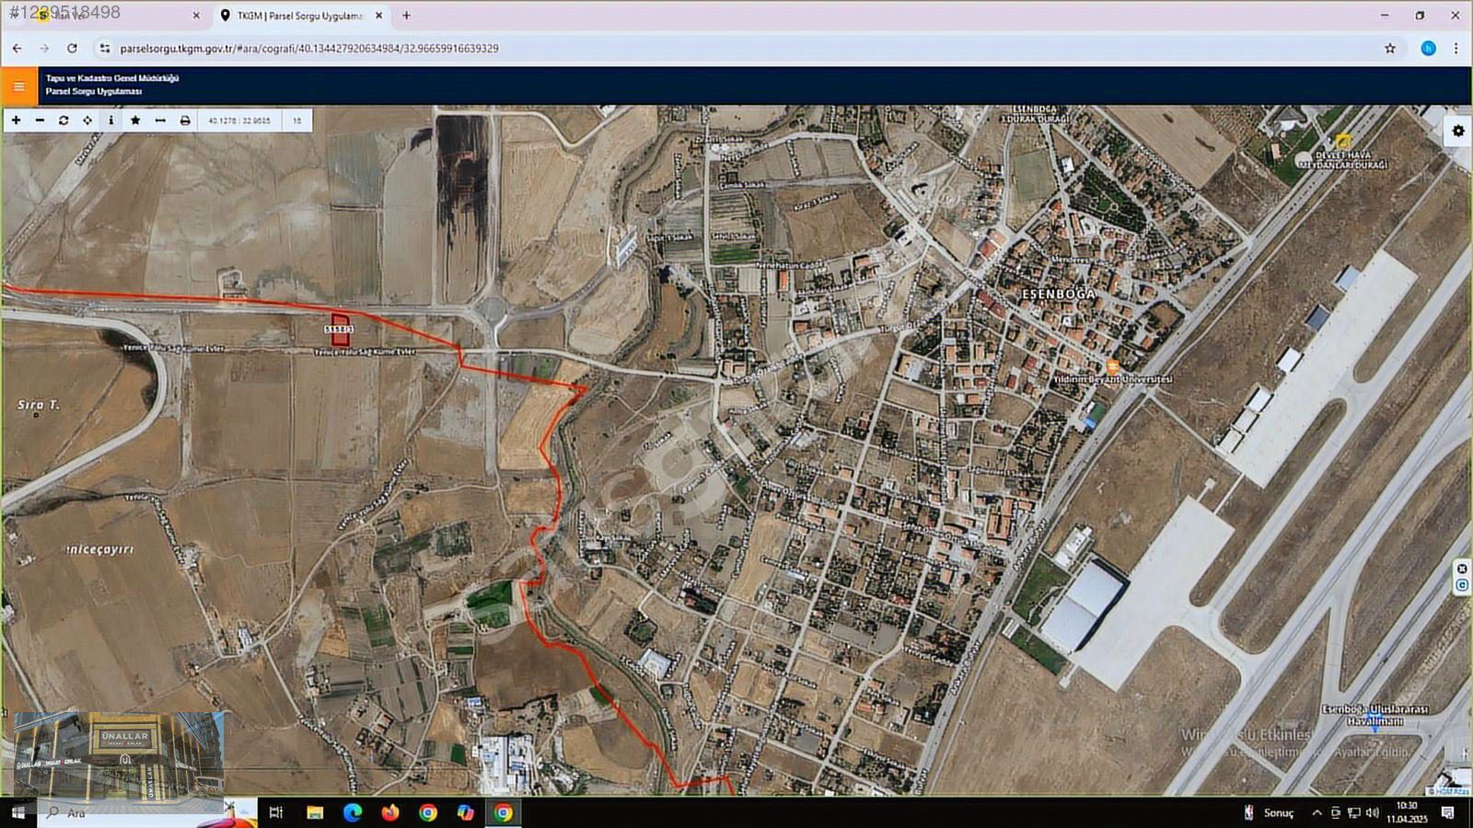This screenshot has height=828, width=1473.
Task: Activate the crosshair locate tool
Action: [87, 121]
